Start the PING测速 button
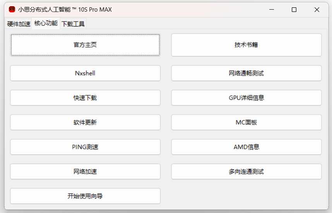The height and width of the screenshot is (213, 332). point(85,147)
